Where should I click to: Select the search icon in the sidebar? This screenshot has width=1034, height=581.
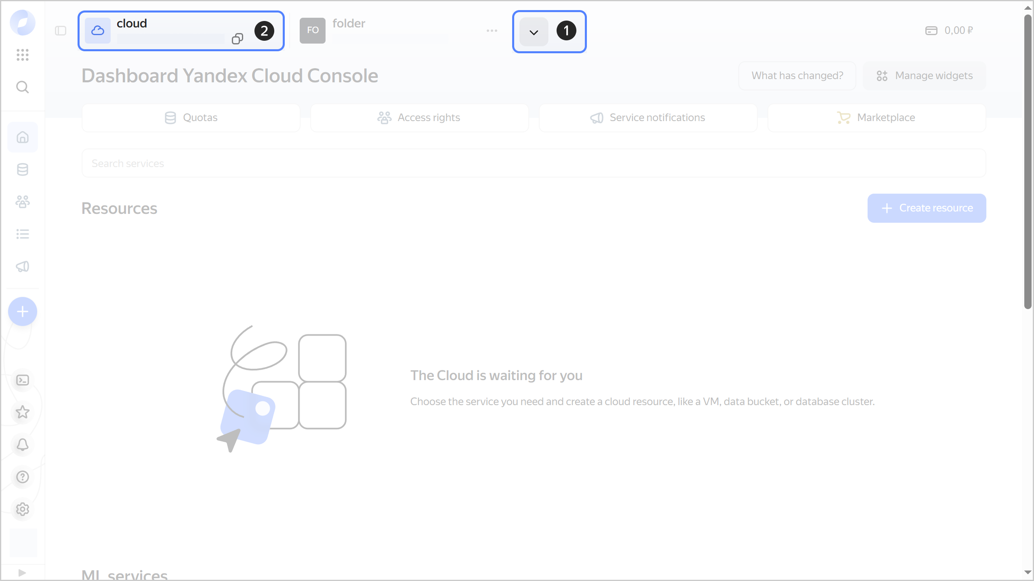coord(22,87)
